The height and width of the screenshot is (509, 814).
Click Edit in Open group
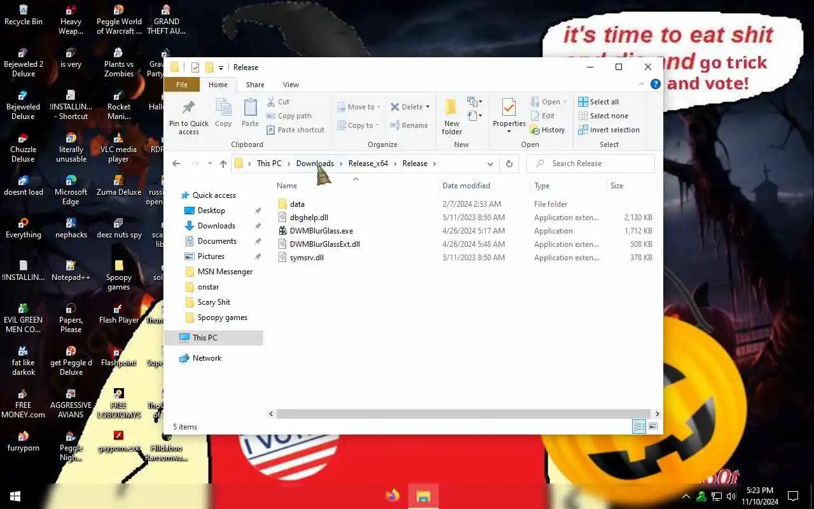(542, 116)
